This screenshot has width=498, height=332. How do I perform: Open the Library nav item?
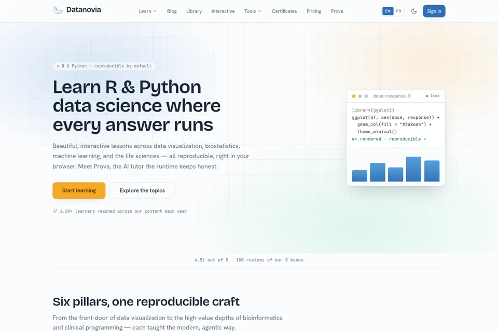pos(194,11)
